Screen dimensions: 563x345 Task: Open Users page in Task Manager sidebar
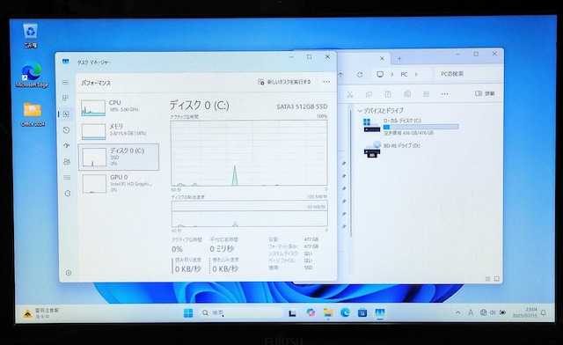click(x=67, y=161)
